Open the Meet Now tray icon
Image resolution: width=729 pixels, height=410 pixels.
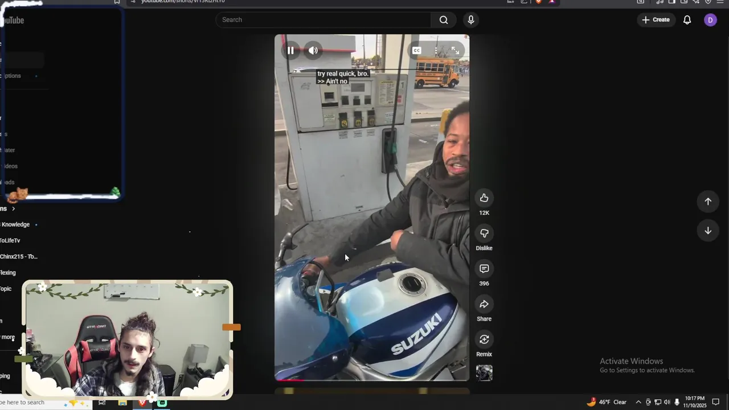648,402
